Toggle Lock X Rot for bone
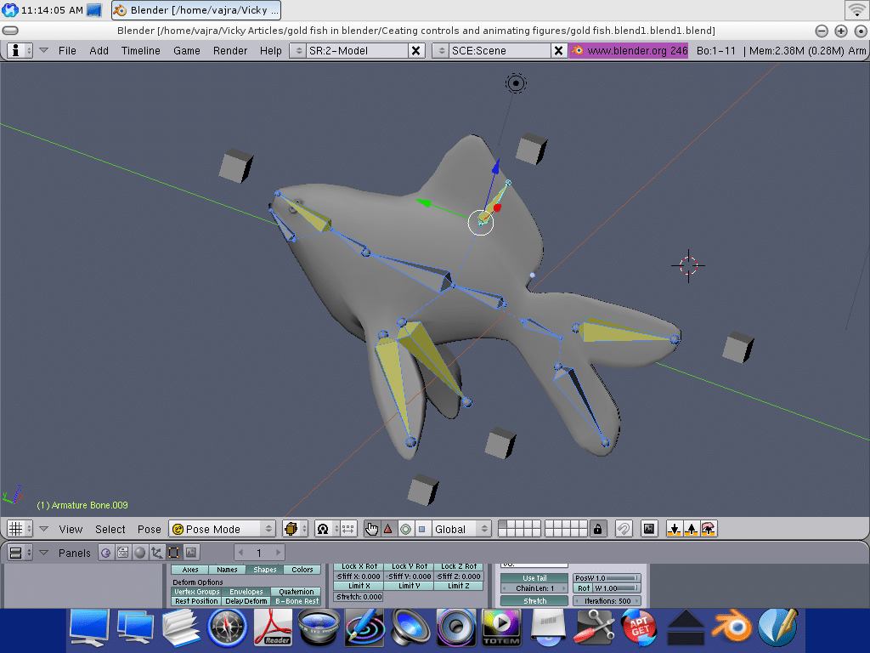This screenshot has width=870, height=653. tap(359, 566)
